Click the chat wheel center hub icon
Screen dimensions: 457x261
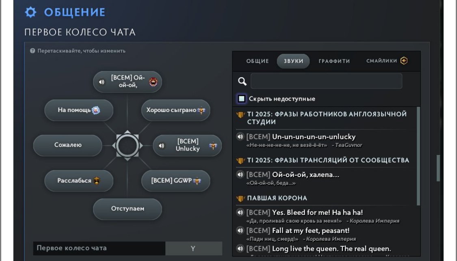(x=128, y=145)
